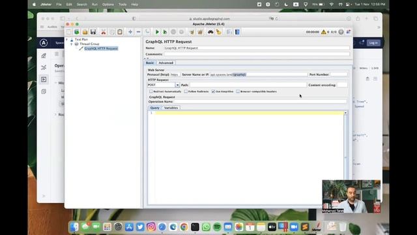Click Safari address bar in Apollo Studio window
The height and width of the screenshot is (235, 417).
point(209,19)
